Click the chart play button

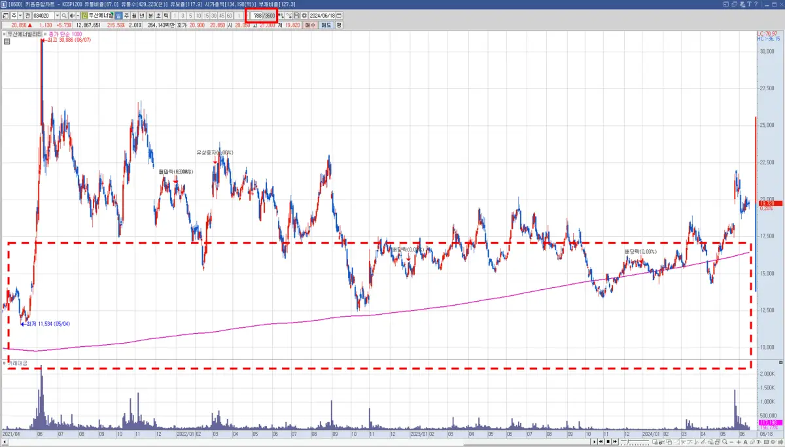coord(595,442)
